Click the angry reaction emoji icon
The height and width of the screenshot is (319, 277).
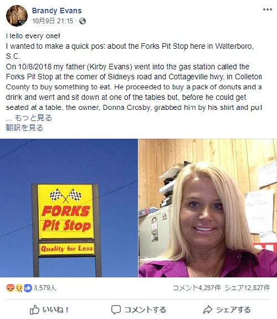click(10, 288)
